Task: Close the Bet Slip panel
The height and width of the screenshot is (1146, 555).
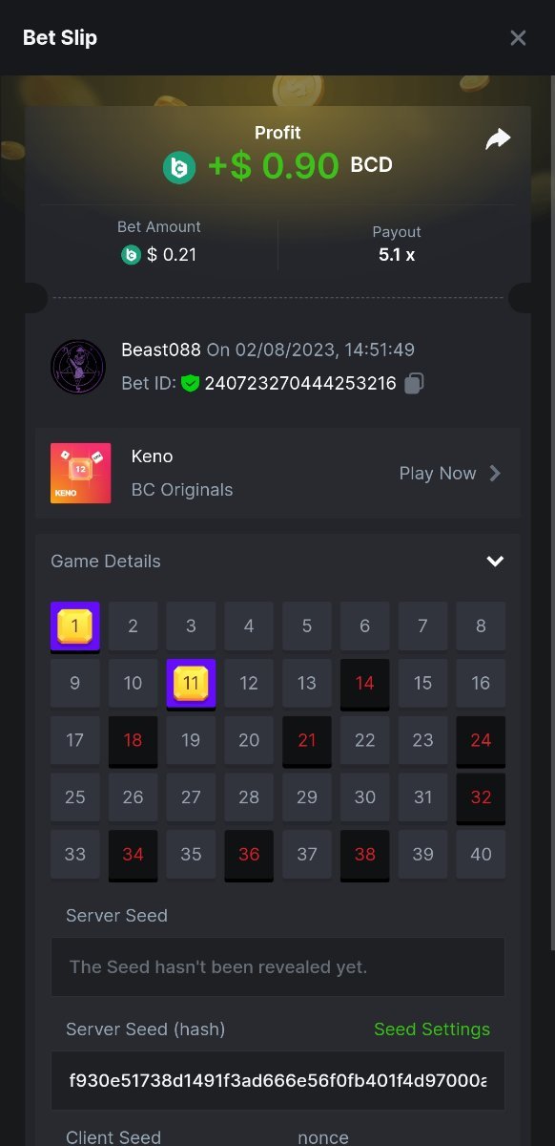Action: point(518,37)
